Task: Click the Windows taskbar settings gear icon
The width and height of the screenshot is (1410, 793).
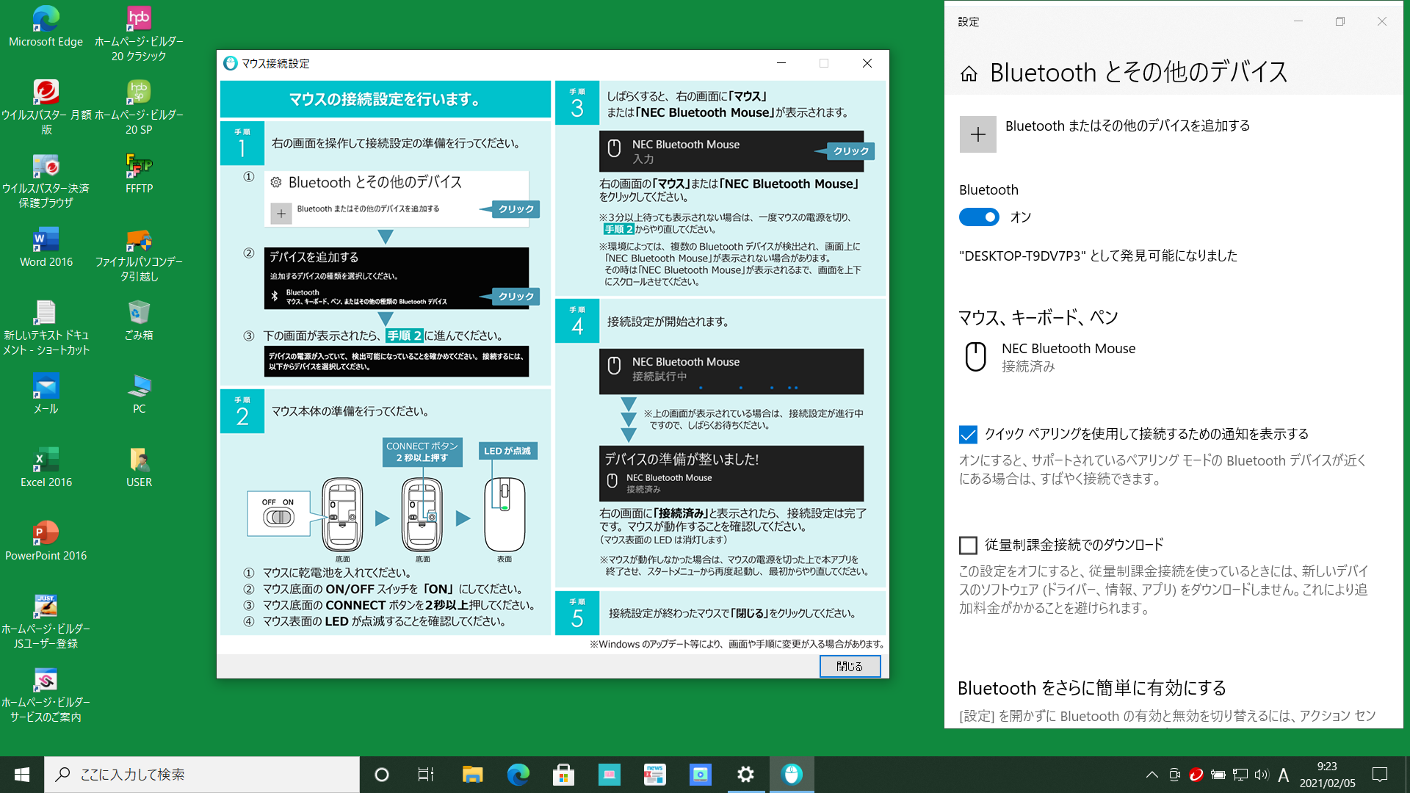Action: (x=745, y=774)
